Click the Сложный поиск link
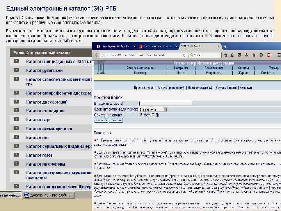This screenshot has width=281, height=211. coord(226,88)
